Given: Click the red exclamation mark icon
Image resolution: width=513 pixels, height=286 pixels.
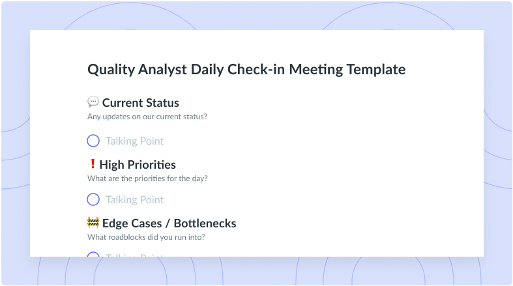Looking at the screenshot, I should [x=93, y=164].
